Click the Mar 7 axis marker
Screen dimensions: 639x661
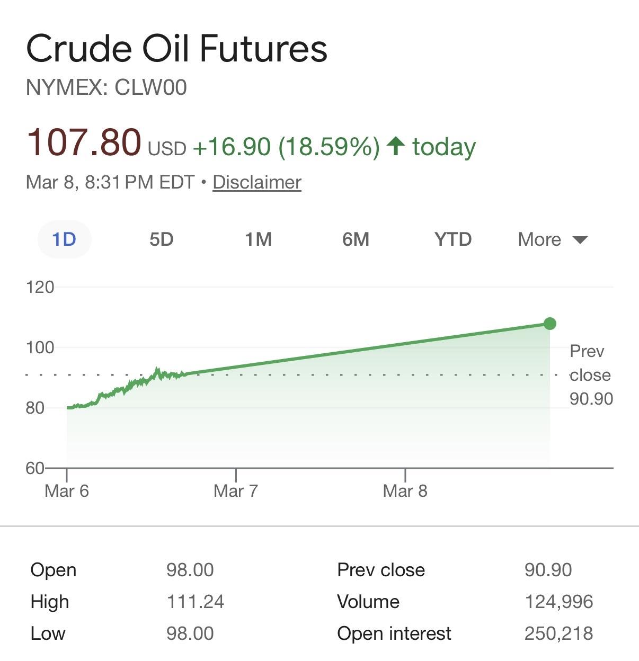pyautogui.click(x=236, y=490)
